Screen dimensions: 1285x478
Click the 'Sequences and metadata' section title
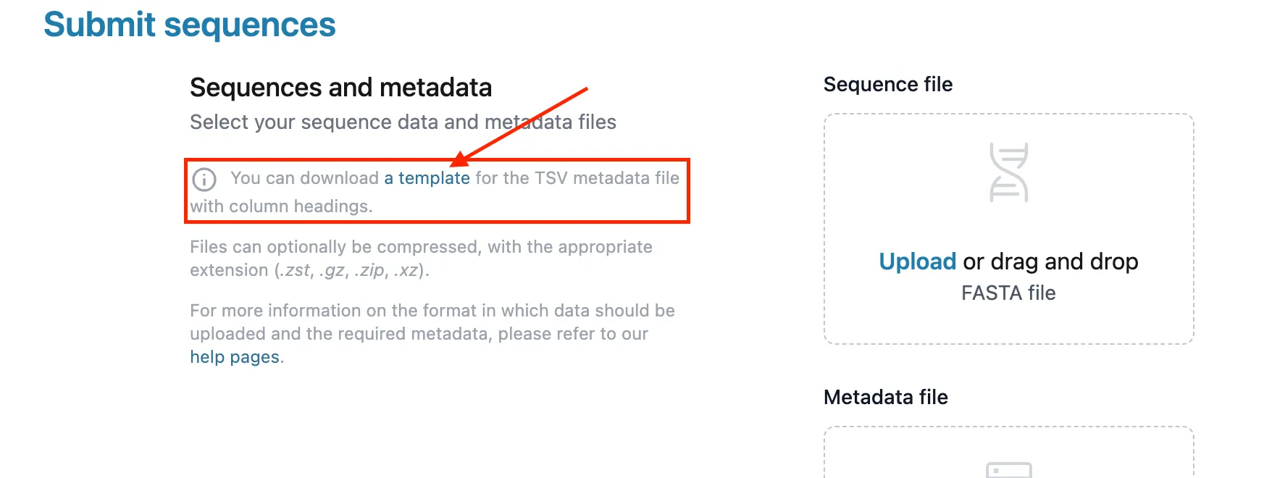tap(340, 87)
